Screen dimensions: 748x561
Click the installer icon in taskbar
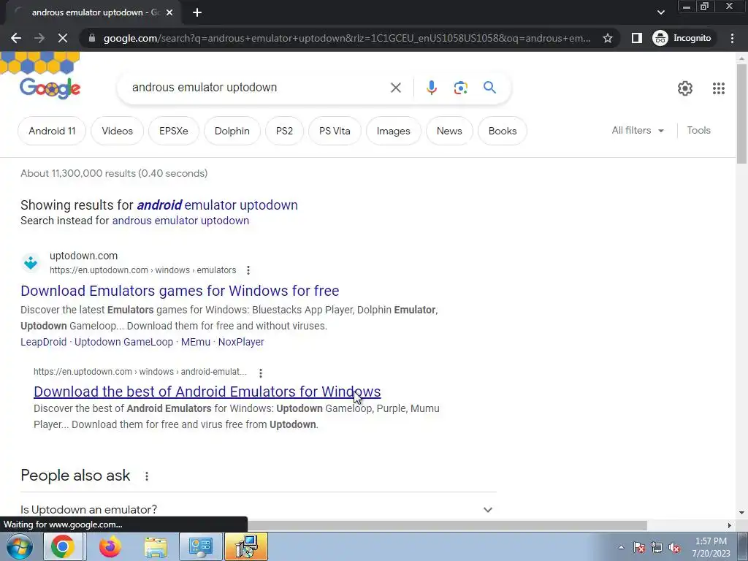246,546
